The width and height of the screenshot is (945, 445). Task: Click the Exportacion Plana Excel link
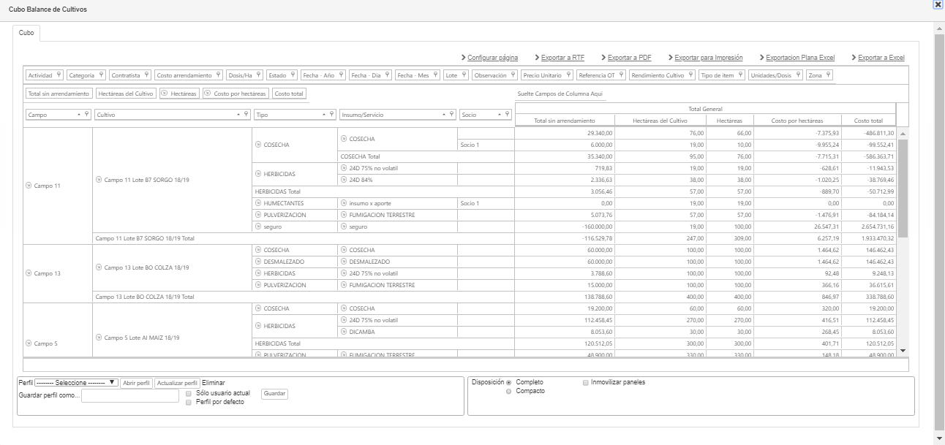point(800,57)
